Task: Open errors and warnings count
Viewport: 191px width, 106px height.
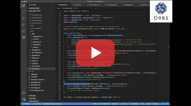Action: [38, 104]
